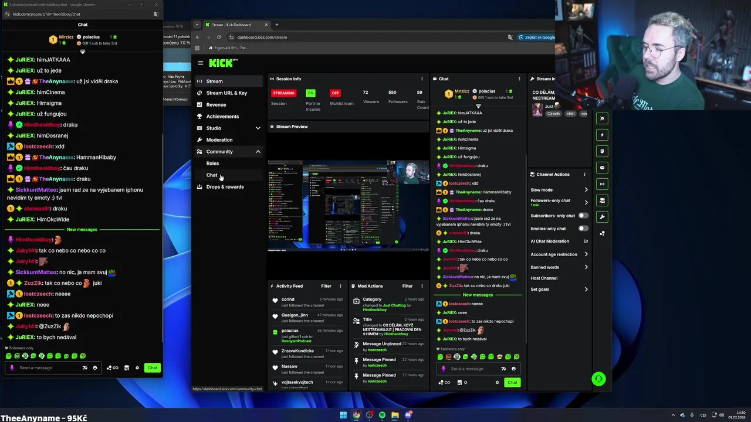The height and width of the screenshot is (422, 751).
Task: Open the shop icon in popout chat
Action: (x=126, y=367)
